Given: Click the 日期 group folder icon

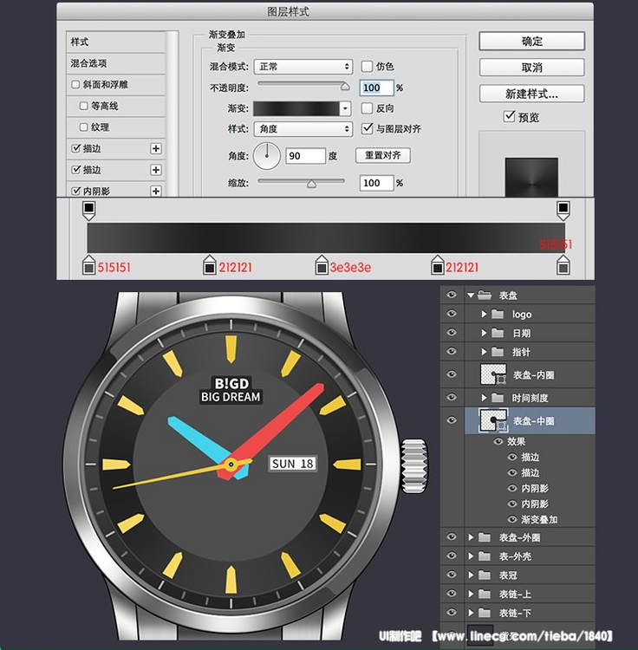Looking at the screenshot, I should tap(498, 333).
